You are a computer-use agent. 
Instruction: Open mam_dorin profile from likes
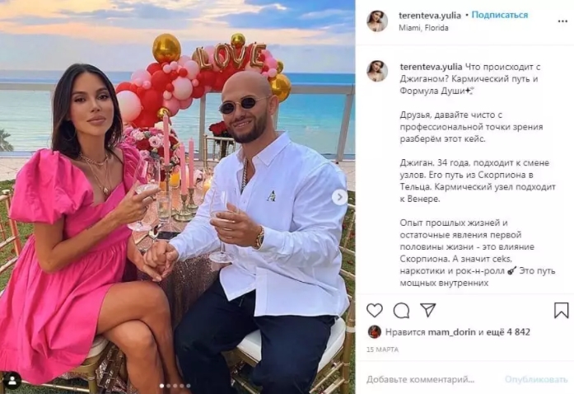[x=452, y=332]
